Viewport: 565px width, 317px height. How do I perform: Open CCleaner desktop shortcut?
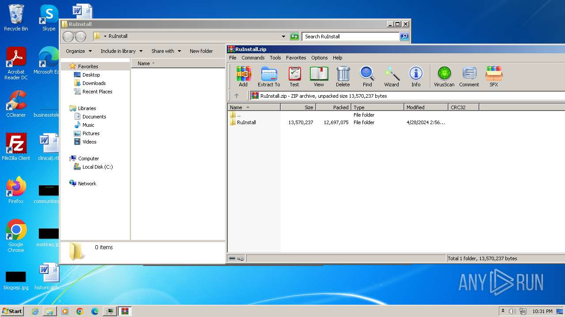pyautogui.click(x=16, y=104)
